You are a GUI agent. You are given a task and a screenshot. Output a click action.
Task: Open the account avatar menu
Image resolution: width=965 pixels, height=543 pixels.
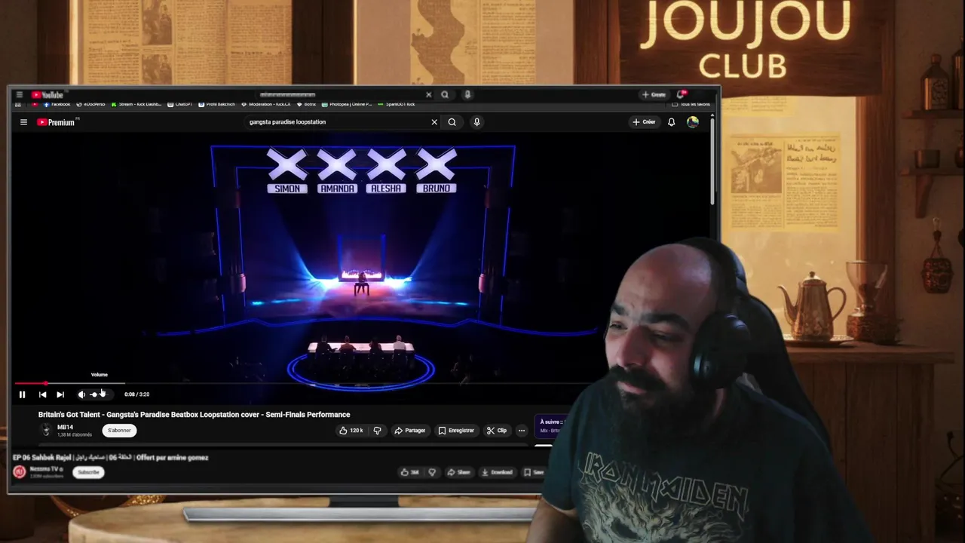[x=693, y=121]
